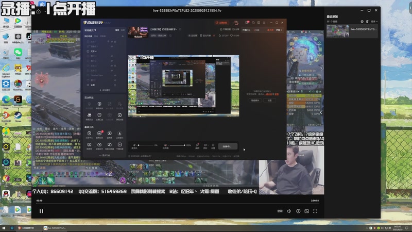Adjust the microphone volume slider in 直播伴侣
The width and height of the screenshot is (412, 232).
[x=145, y=145]
